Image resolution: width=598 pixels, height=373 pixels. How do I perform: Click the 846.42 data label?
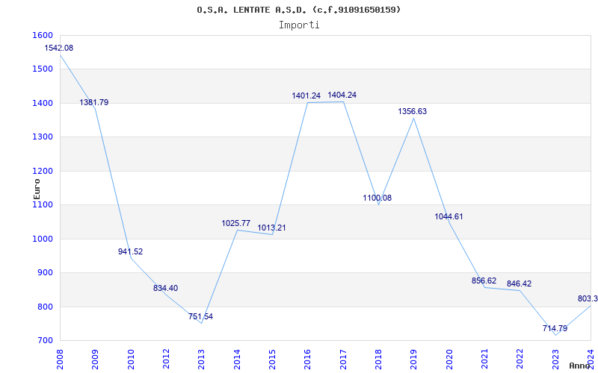tap(519, 283)
